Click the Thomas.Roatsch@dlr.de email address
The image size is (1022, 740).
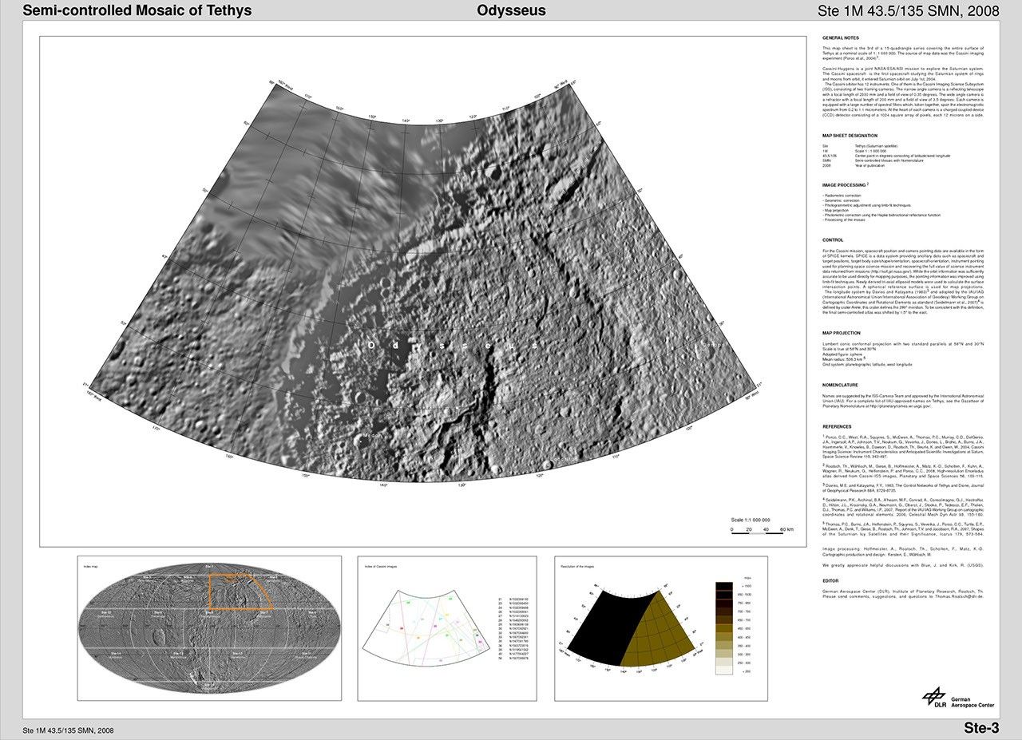pos(958,596)
